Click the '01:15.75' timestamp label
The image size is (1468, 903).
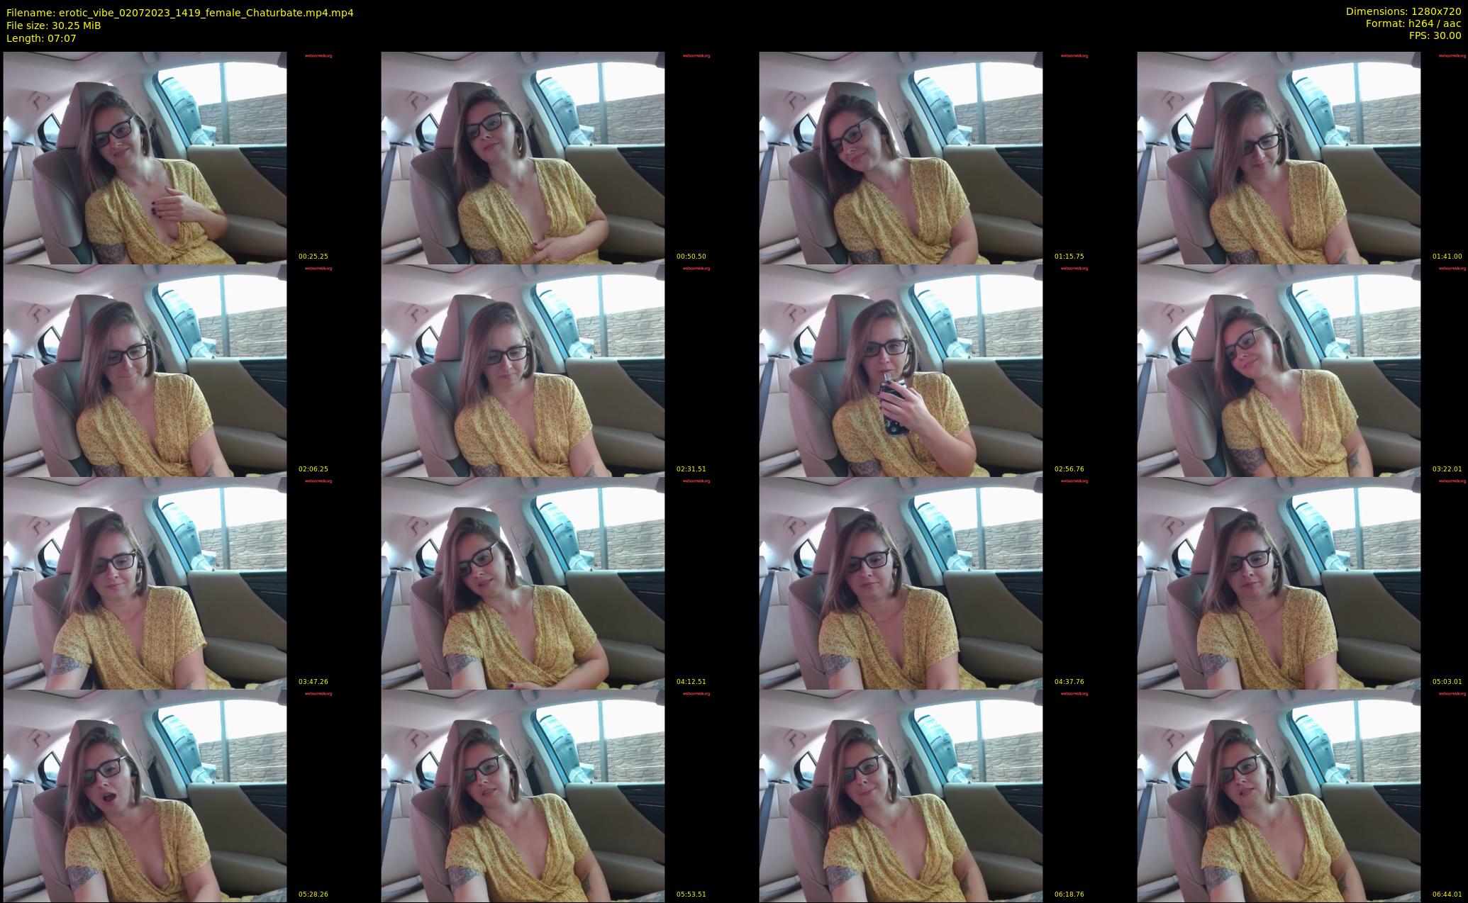1069,257
